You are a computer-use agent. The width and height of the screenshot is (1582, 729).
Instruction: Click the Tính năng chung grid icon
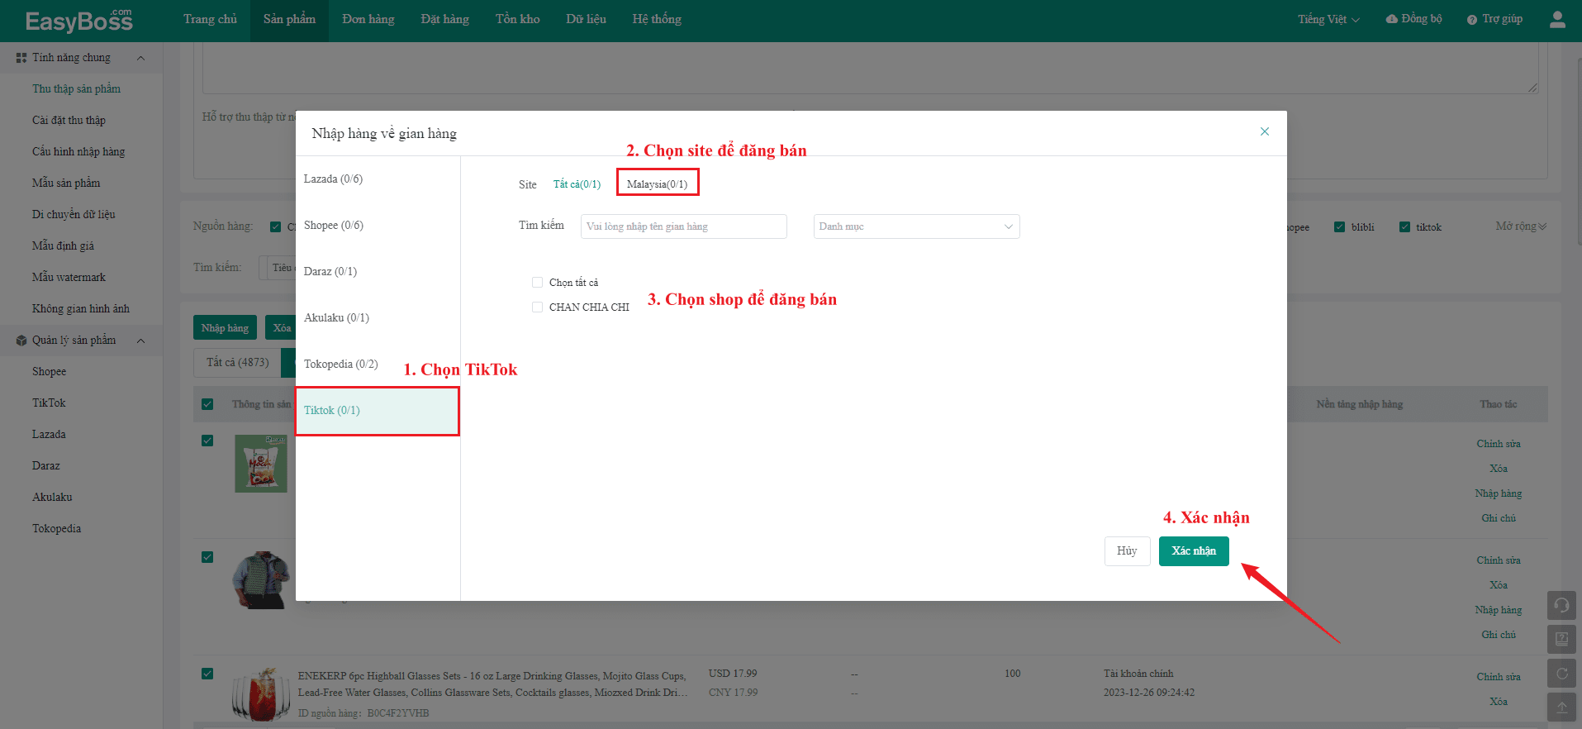(x=21, y=58)
